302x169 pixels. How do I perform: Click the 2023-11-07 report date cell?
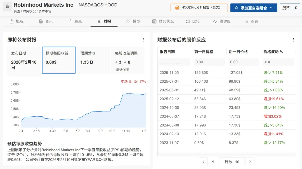(169, 143)
